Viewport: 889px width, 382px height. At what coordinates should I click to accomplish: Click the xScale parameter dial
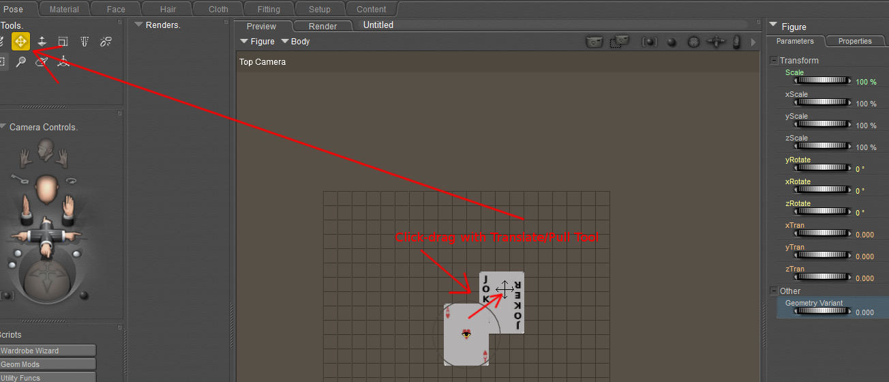point(824,102)
